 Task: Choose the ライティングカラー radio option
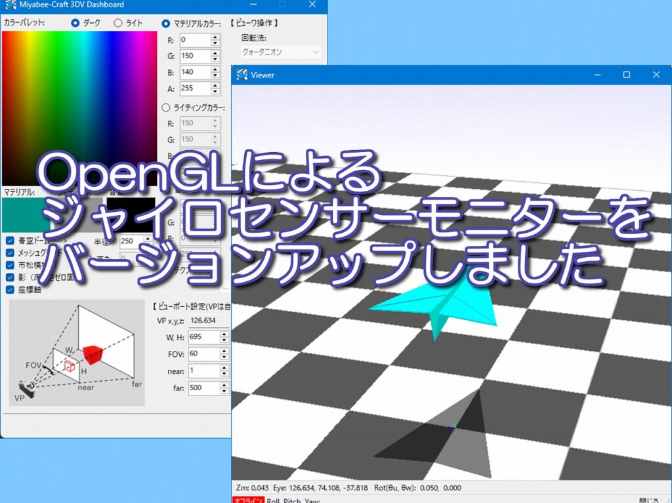(x=166, y=108)
